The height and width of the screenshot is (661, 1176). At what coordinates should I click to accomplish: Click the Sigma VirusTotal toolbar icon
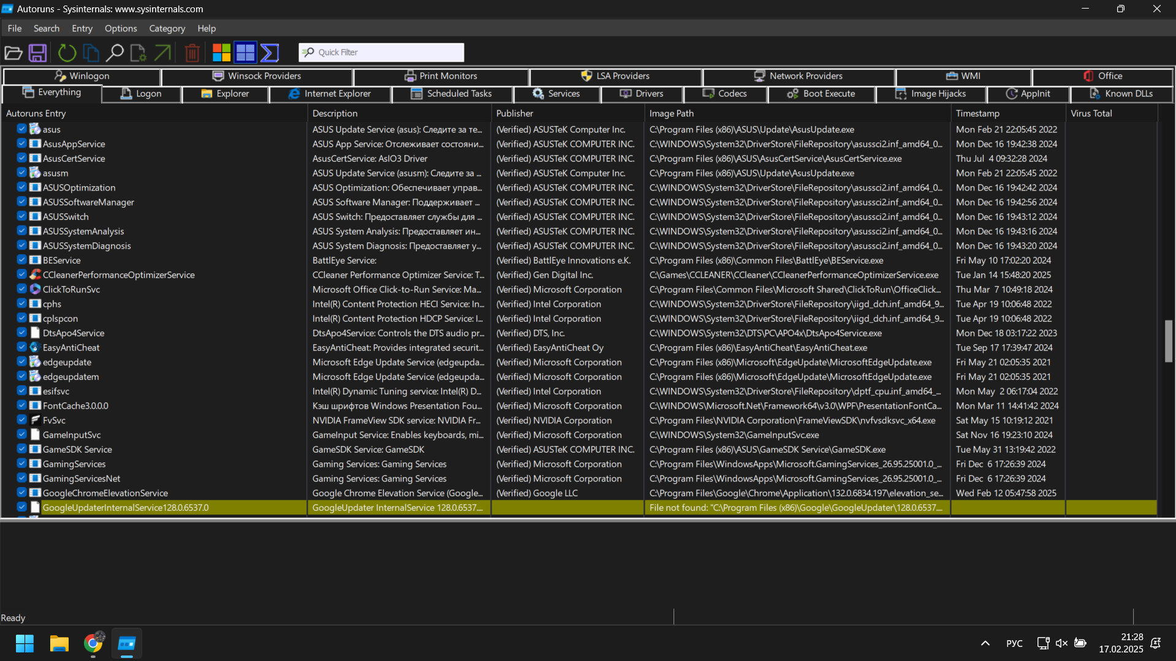tap(270, 53)
